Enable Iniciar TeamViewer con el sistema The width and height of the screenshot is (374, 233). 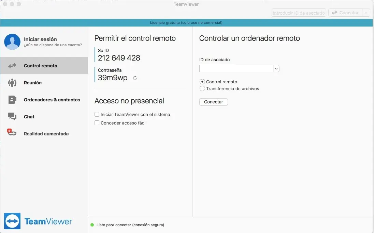[97, 114]
